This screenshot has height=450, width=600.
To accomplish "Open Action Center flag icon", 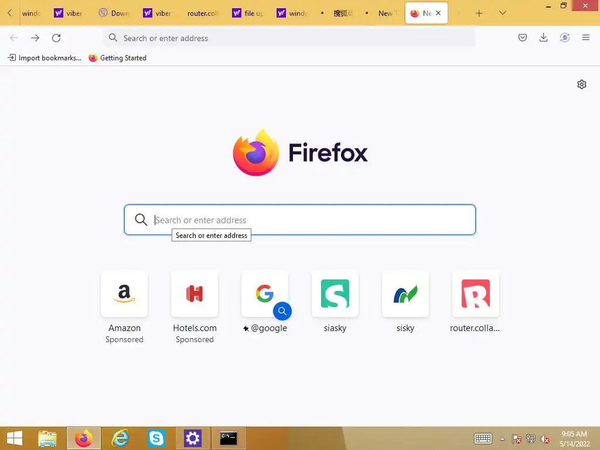I will [517, 439].
